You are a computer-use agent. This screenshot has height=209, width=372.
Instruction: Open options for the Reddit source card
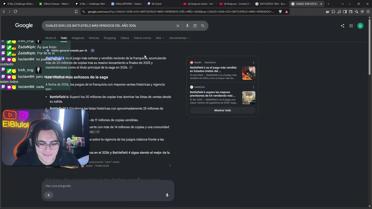point(253,62)
